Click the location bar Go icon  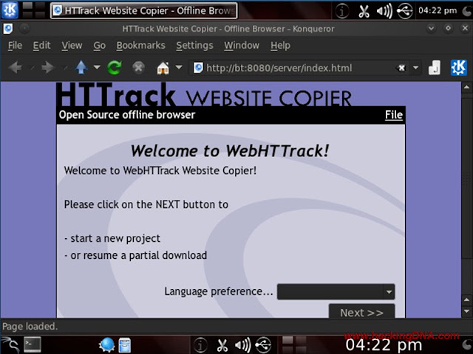click(x=434, y=68)
